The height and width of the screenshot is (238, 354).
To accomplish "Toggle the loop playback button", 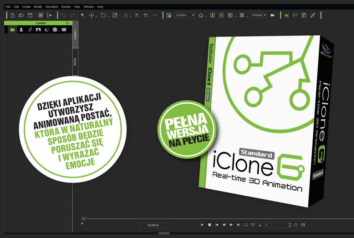I will [x=245, y=225].
